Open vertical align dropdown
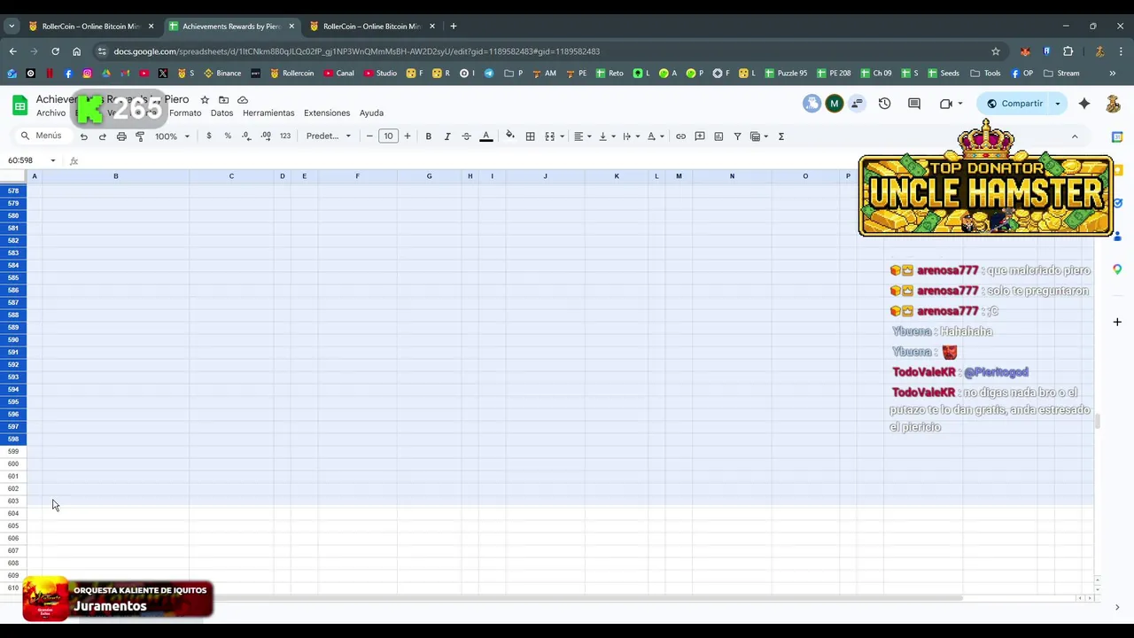The width and height of the screenshot is (1134, 638). (607, 136)
